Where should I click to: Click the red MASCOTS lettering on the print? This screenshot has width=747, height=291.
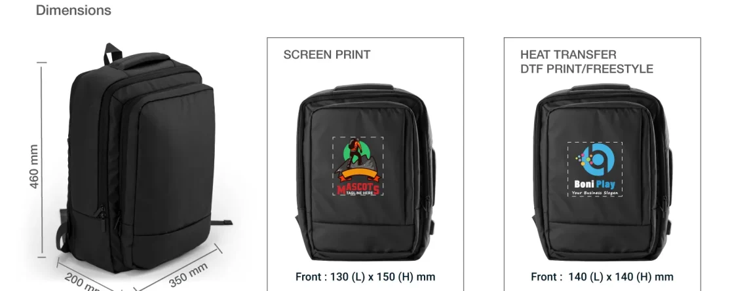(x=358, y=189)
